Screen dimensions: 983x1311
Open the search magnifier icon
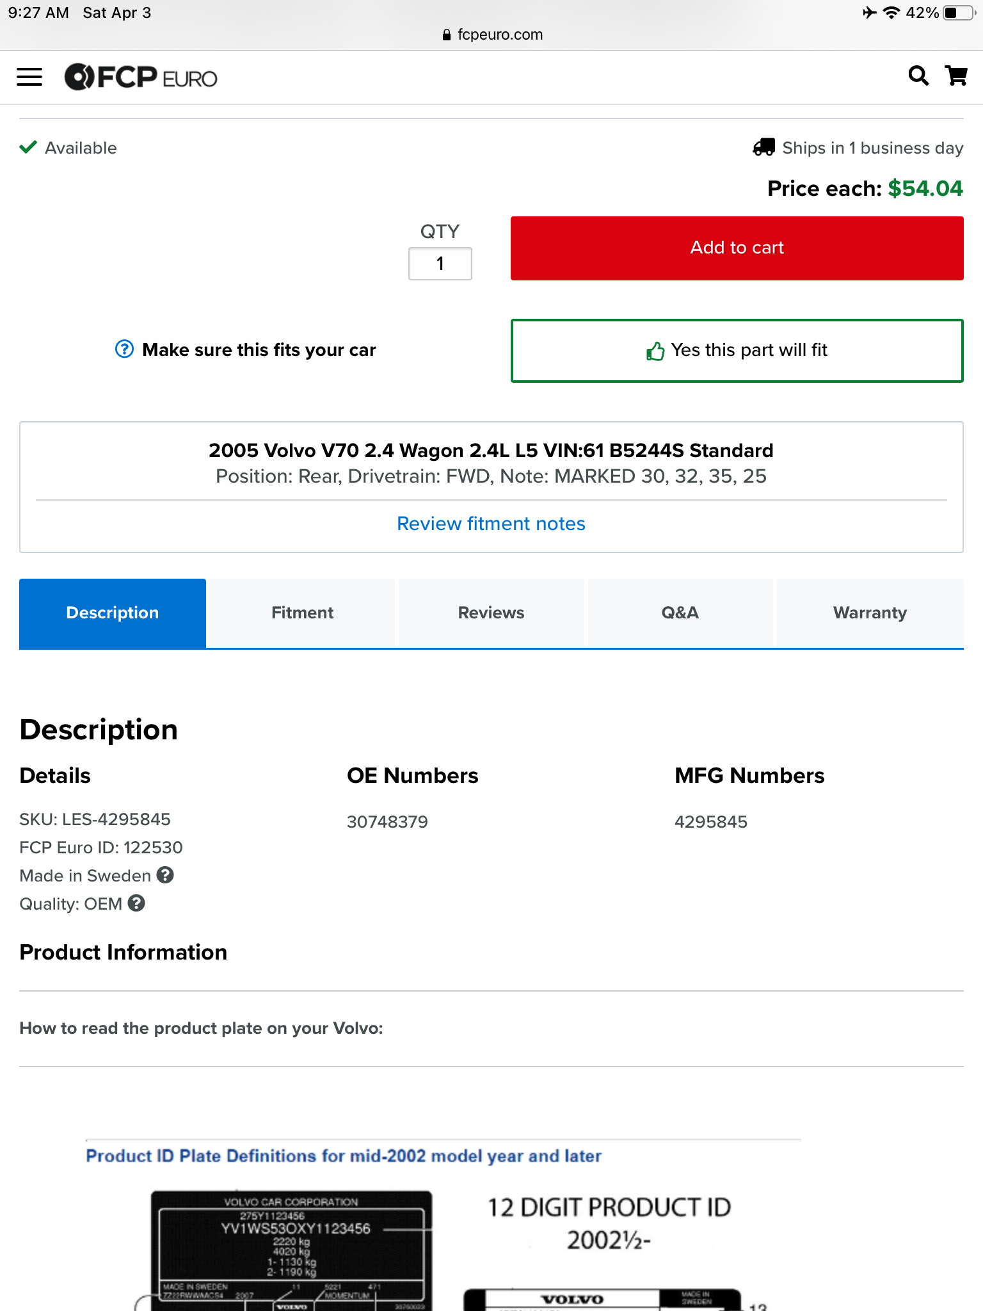point(918,76)
